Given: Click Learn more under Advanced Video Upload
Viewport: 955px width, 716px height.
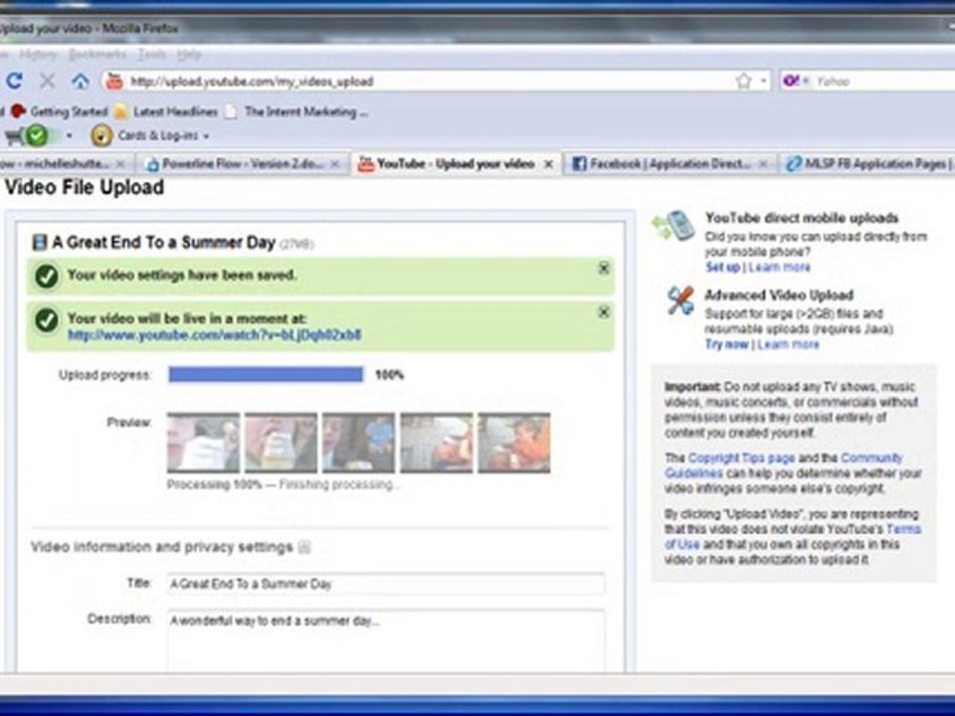Looking at the screenshot, I should coord(788,345).
